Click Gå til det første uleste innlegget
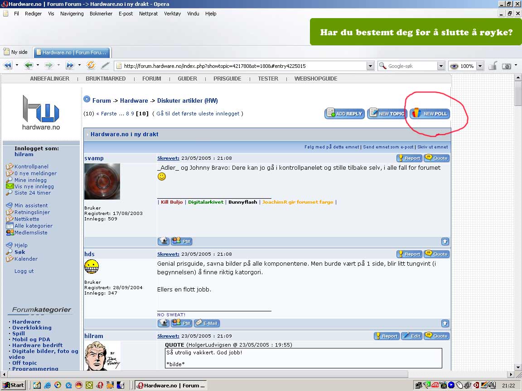The height and width of the screenshot is (391, 522). (x=198, y=114)
